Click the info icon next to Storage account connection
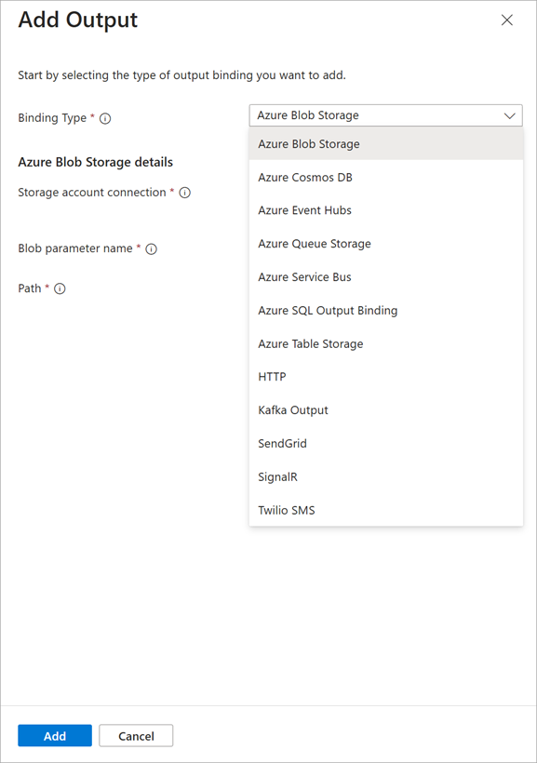The image size is (537, 763). click(x=185, y=193)
